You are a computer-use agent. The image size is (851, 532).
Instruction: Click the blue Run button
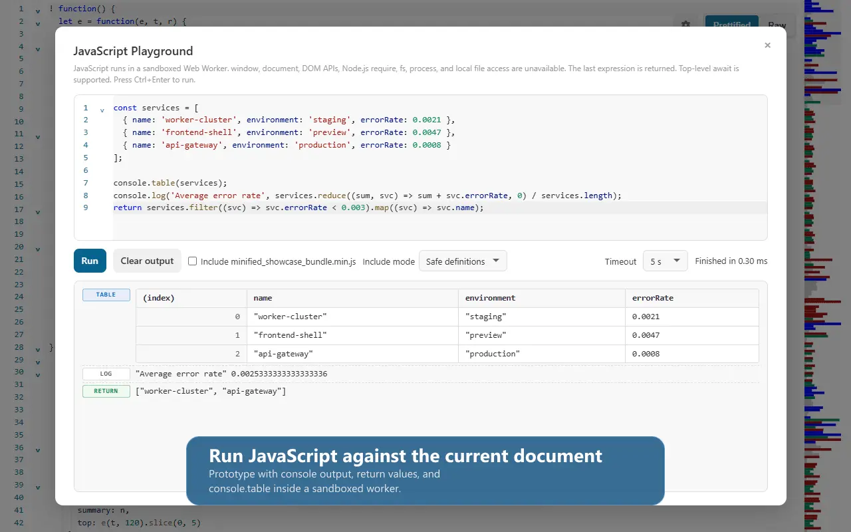(90, 261)
